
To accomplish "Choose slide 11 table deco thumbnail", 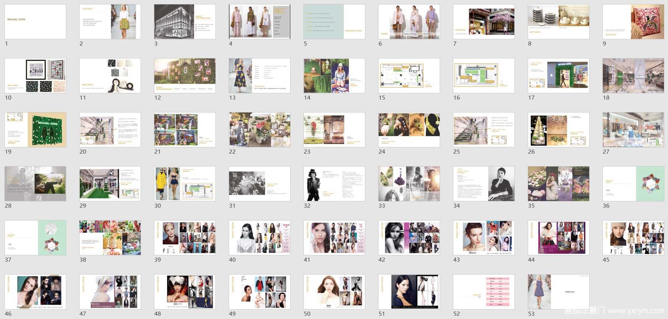I will point(110,76).
